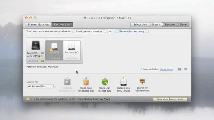This screenshot has width=214, height=120.
Task: Click 110.99 GB size under MacHDD partition
Action: pyautogui.click(x=55, y=58)
